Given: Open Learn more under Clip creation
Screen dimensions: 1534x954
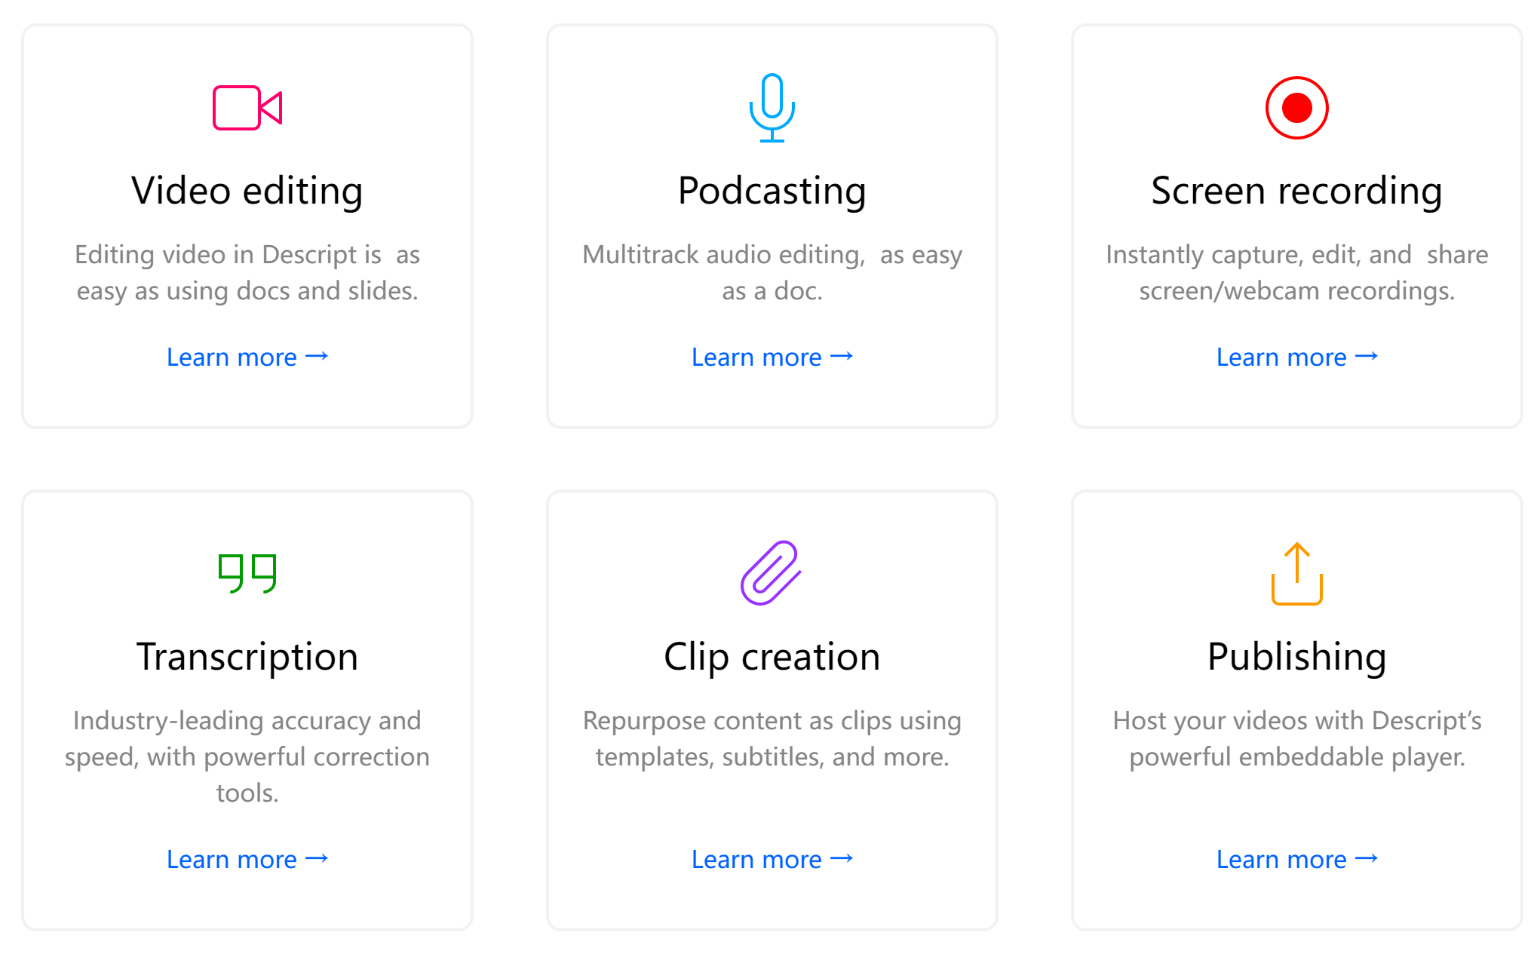Looking at the screenshot, I should (772, 859).
